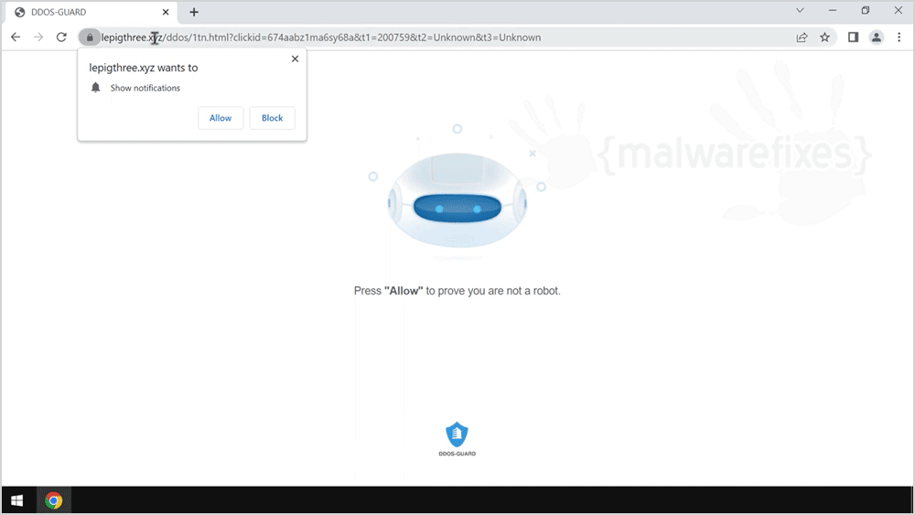
Task: Reload the current page
Action: 61,38
